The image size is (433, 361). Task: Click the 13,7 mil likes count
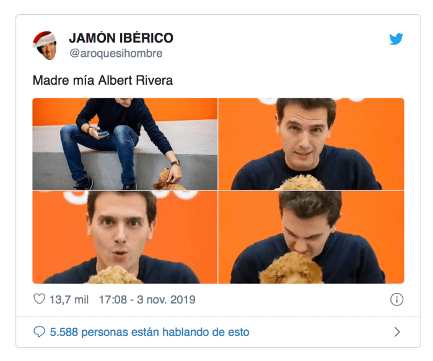tap(69, 300)
